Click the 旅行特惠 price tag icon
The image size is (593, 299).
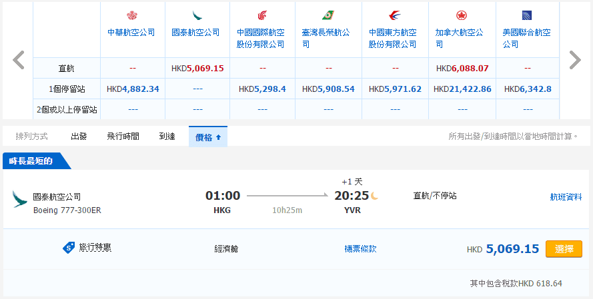pyautogui.click(x=69, y=248)
